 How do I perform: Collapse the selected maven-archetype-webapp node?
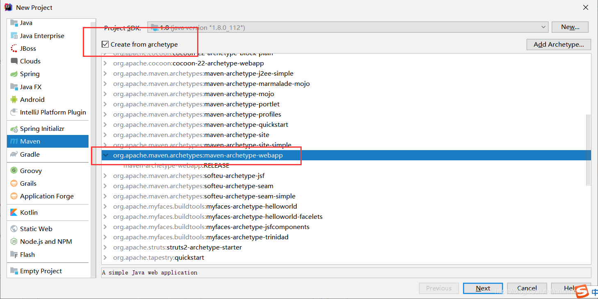(x=106, y=155)
